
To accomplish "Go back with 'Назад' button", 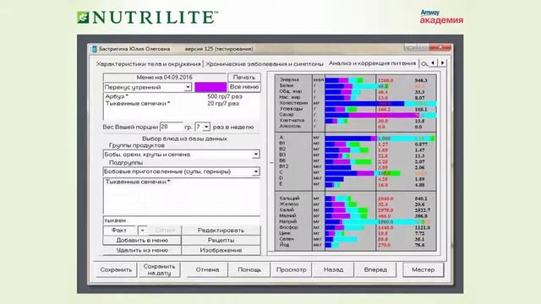I will (x=333, y=269).
